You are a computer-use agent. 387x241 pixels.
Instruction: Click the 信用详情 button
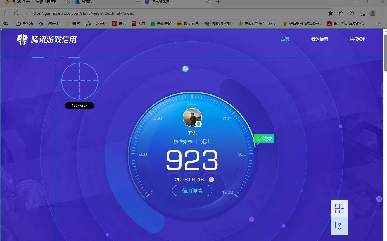(192, 191)
